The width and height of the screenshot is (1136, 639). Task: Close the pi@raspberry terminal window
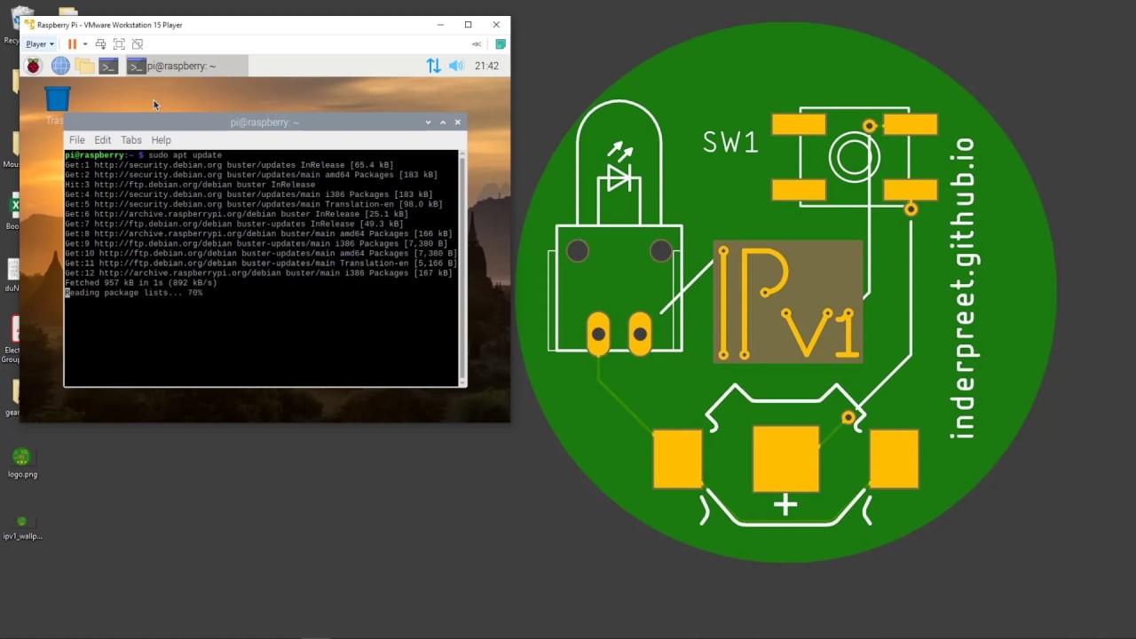coord(458,122)
